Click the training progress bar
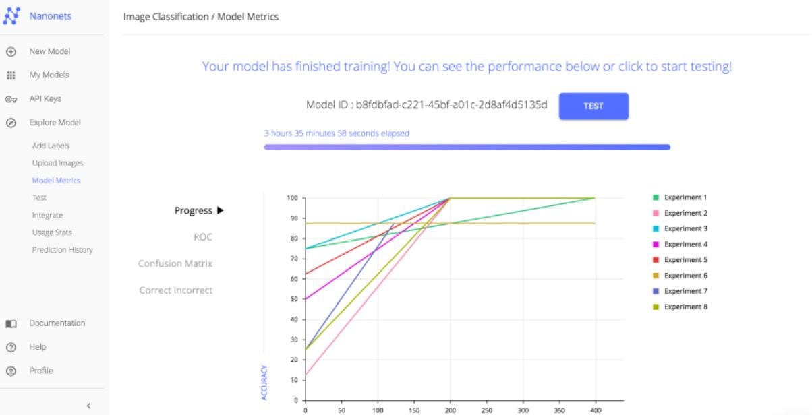The image size is (812, 415). point(467,147)
